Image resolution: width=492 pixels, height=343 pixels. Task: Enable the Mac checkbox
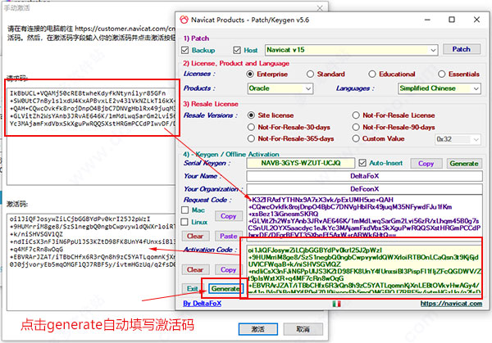point(185,210)
